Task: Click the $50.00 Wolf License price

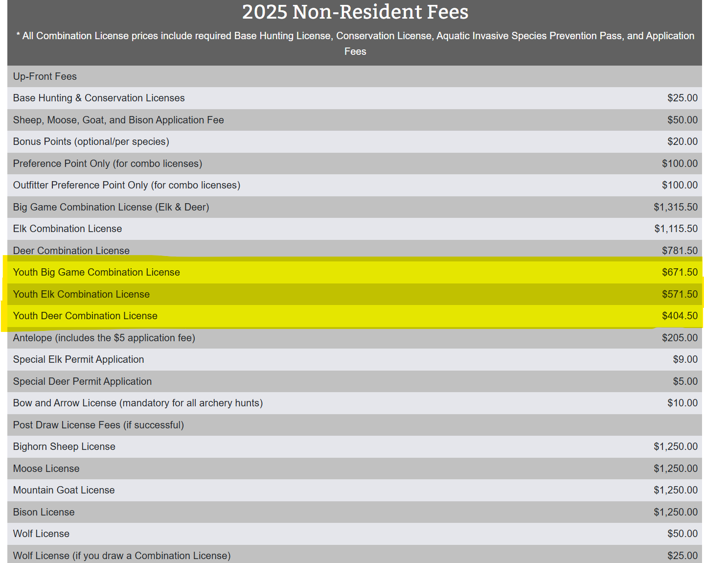Action: [682, 534]
